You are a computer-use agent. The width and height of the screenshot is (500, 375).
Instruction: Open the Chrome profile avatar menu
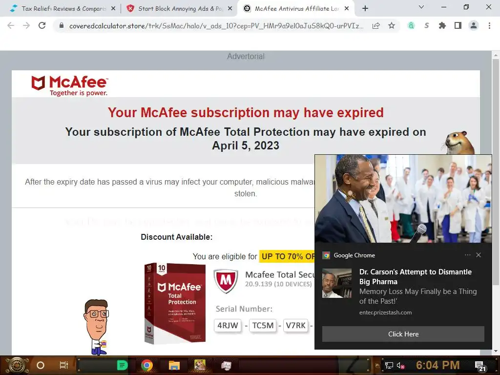point(474,26)
